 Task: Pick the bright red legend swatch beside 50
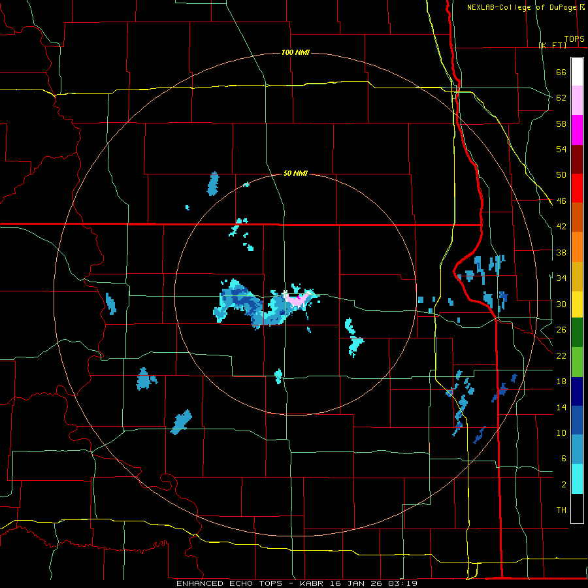[577, 189]
